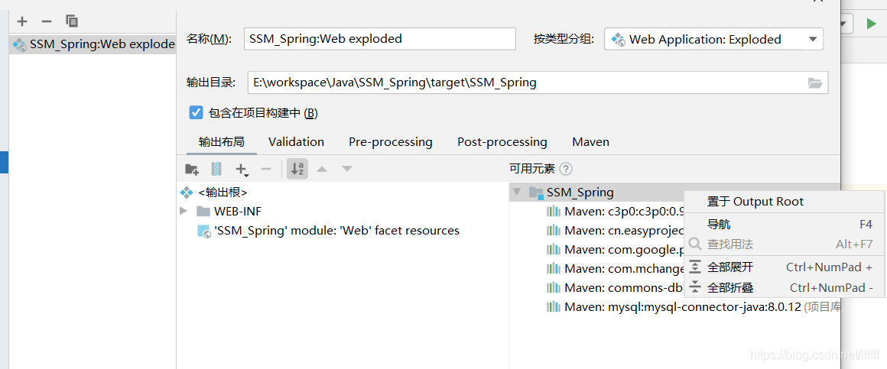
Task: Choose 全部折叠 in the context menu
Action: (784, 287)
